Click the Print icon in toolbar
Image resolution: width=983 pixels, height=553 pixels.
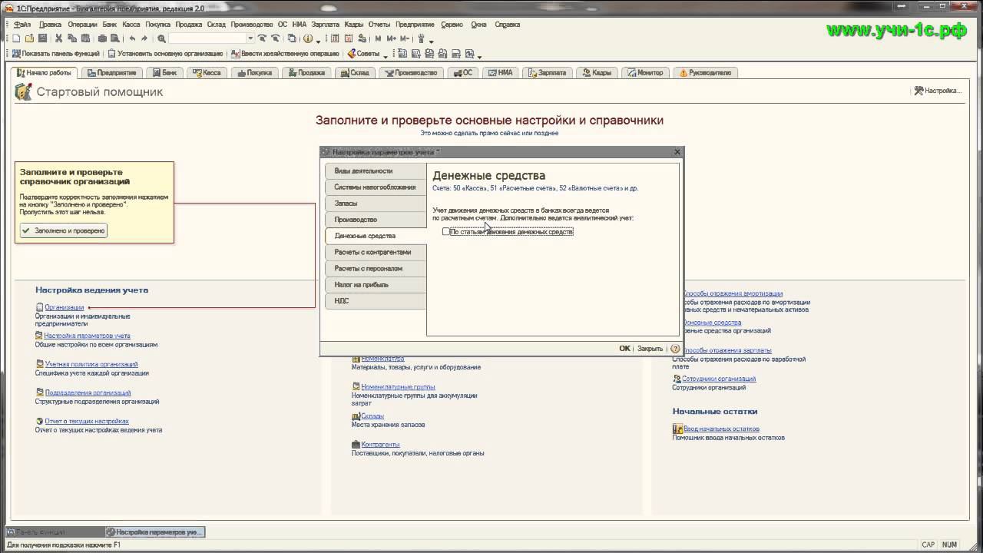102,38
